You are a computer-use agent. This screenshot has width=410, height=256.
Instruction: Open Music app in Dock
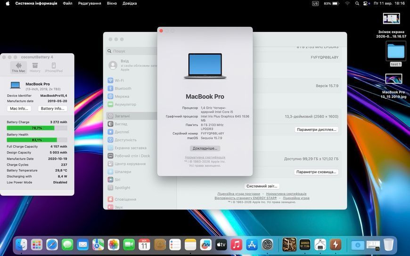[x=237, y=245]
